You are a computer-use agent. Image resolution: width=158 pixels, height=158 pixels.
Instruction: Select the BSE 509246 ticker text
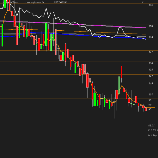coord(60,2)
